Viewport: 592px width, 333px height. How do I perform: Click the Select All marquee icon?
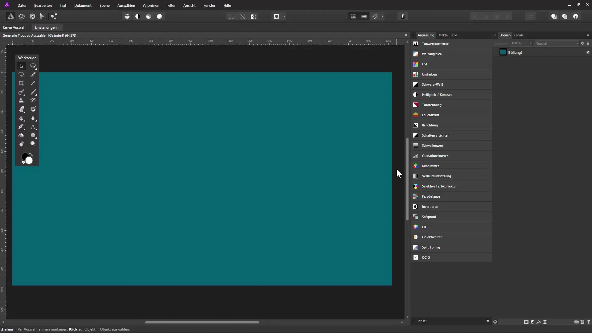click(232, 16)
